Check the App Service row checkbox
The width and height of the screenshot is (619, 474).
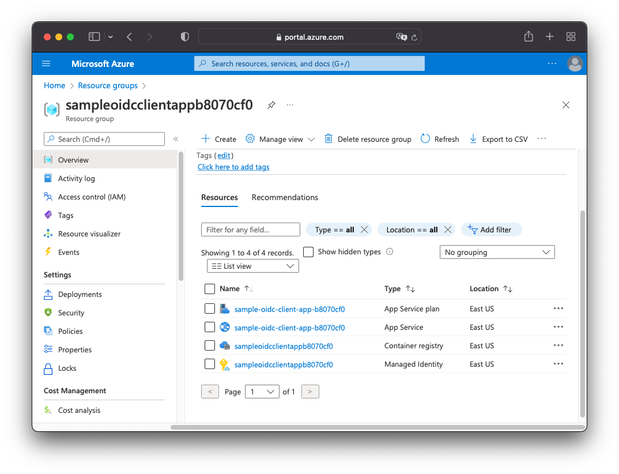click(210, 327)
